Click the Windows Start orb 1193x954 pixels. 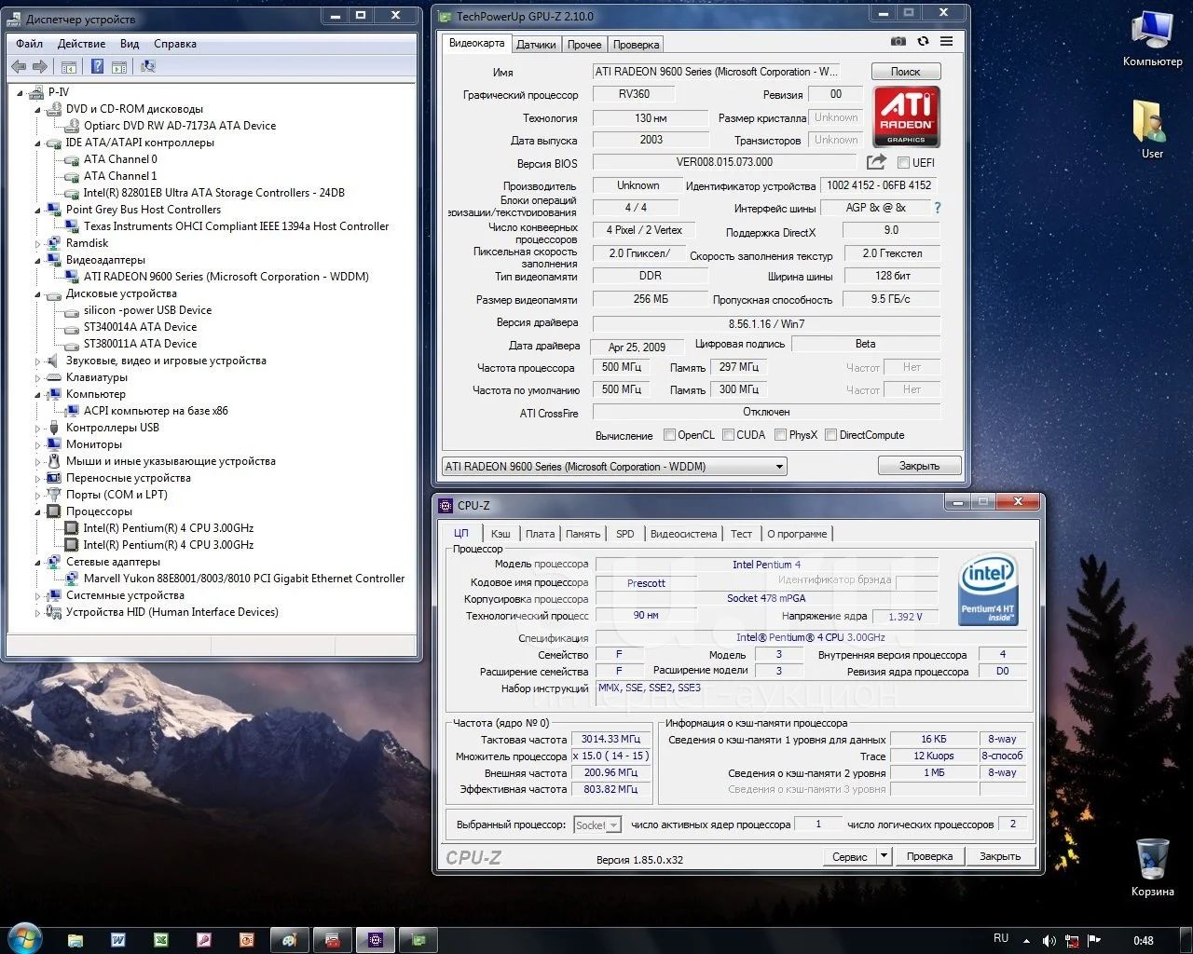coord(24,939)
